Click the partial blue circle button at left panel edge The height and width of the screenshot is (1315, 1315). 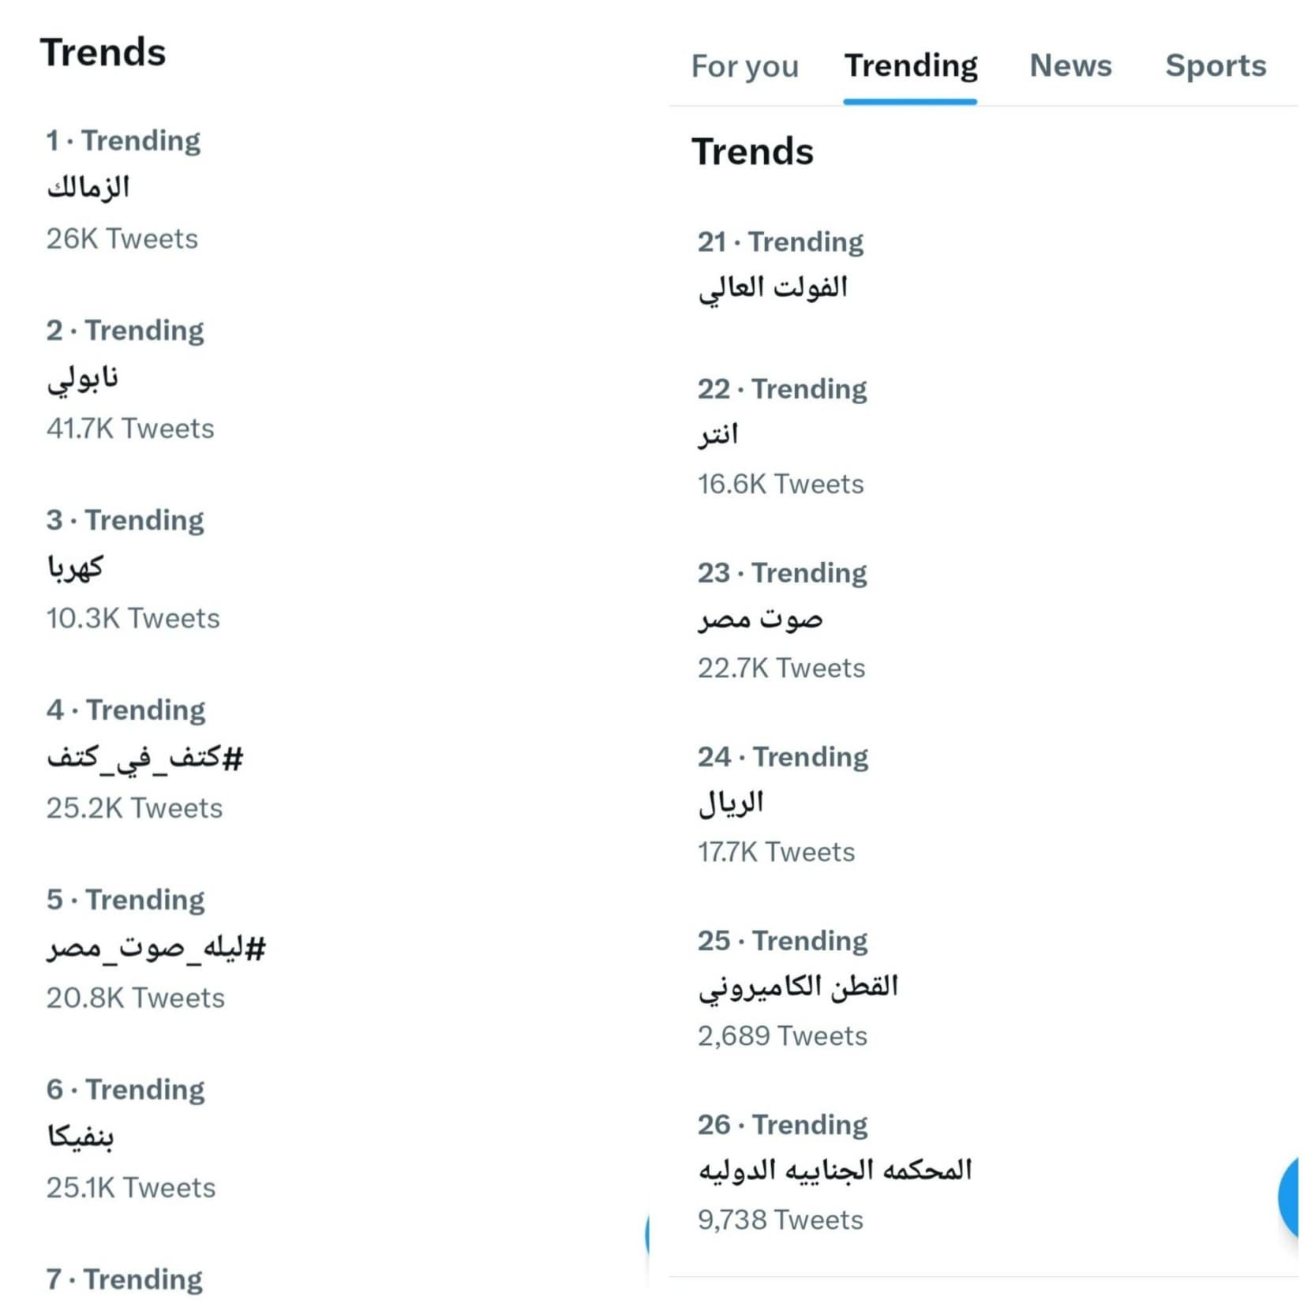click(647, 1234)
